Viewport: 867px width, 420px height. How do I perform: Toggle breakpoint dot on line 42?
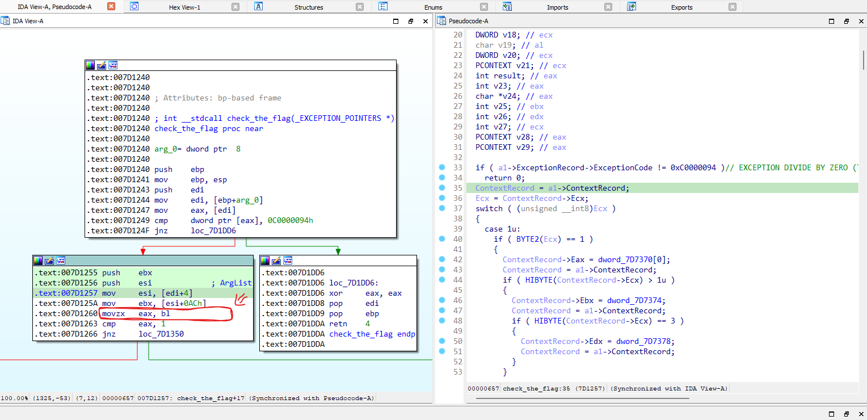click(442, 259)
